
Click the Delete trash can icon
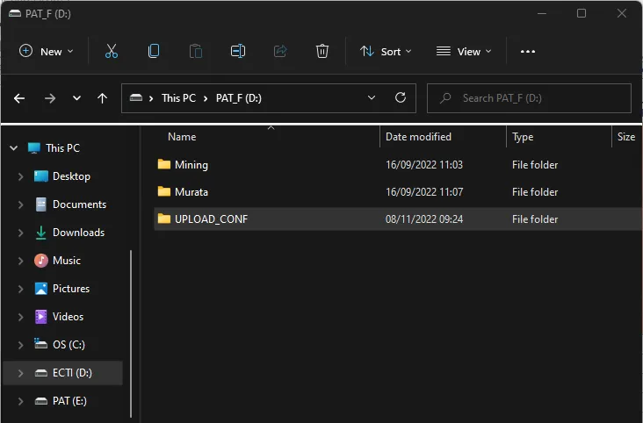point(321,51)
